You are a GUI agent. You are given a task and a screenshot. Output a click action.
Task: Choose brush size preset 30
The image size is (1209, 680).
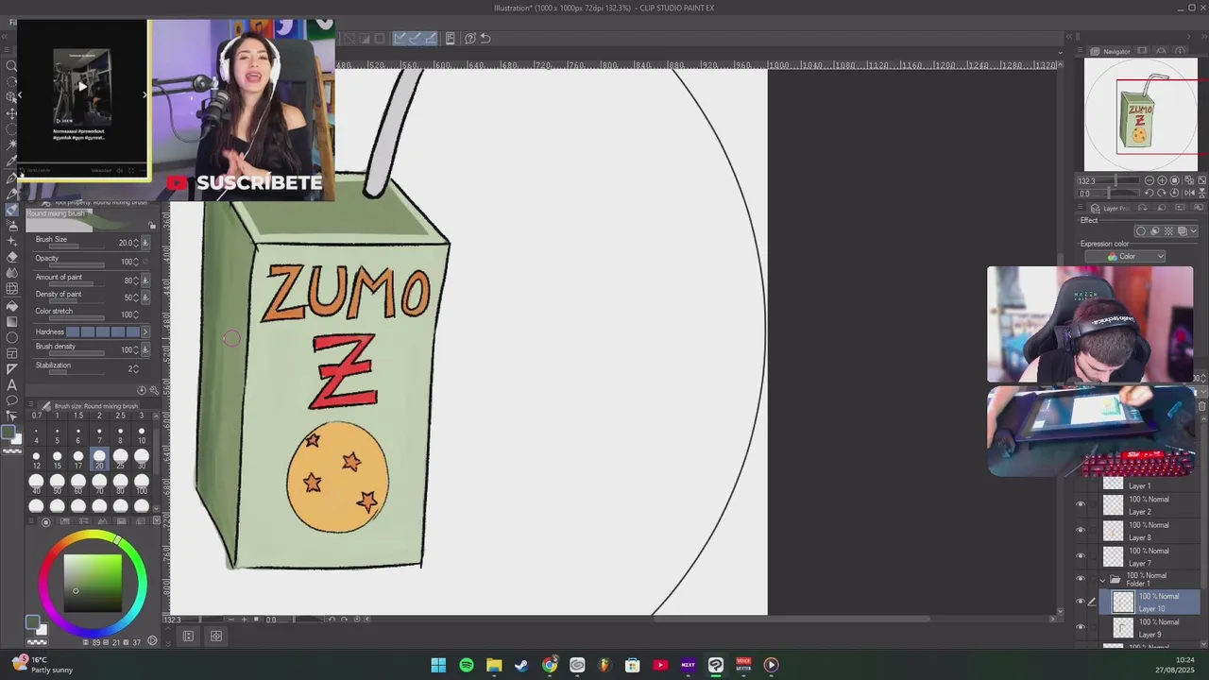(142, 459)
